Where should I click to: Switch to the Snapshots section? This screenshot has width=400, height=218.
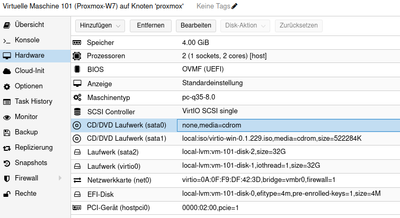point(31,163)
